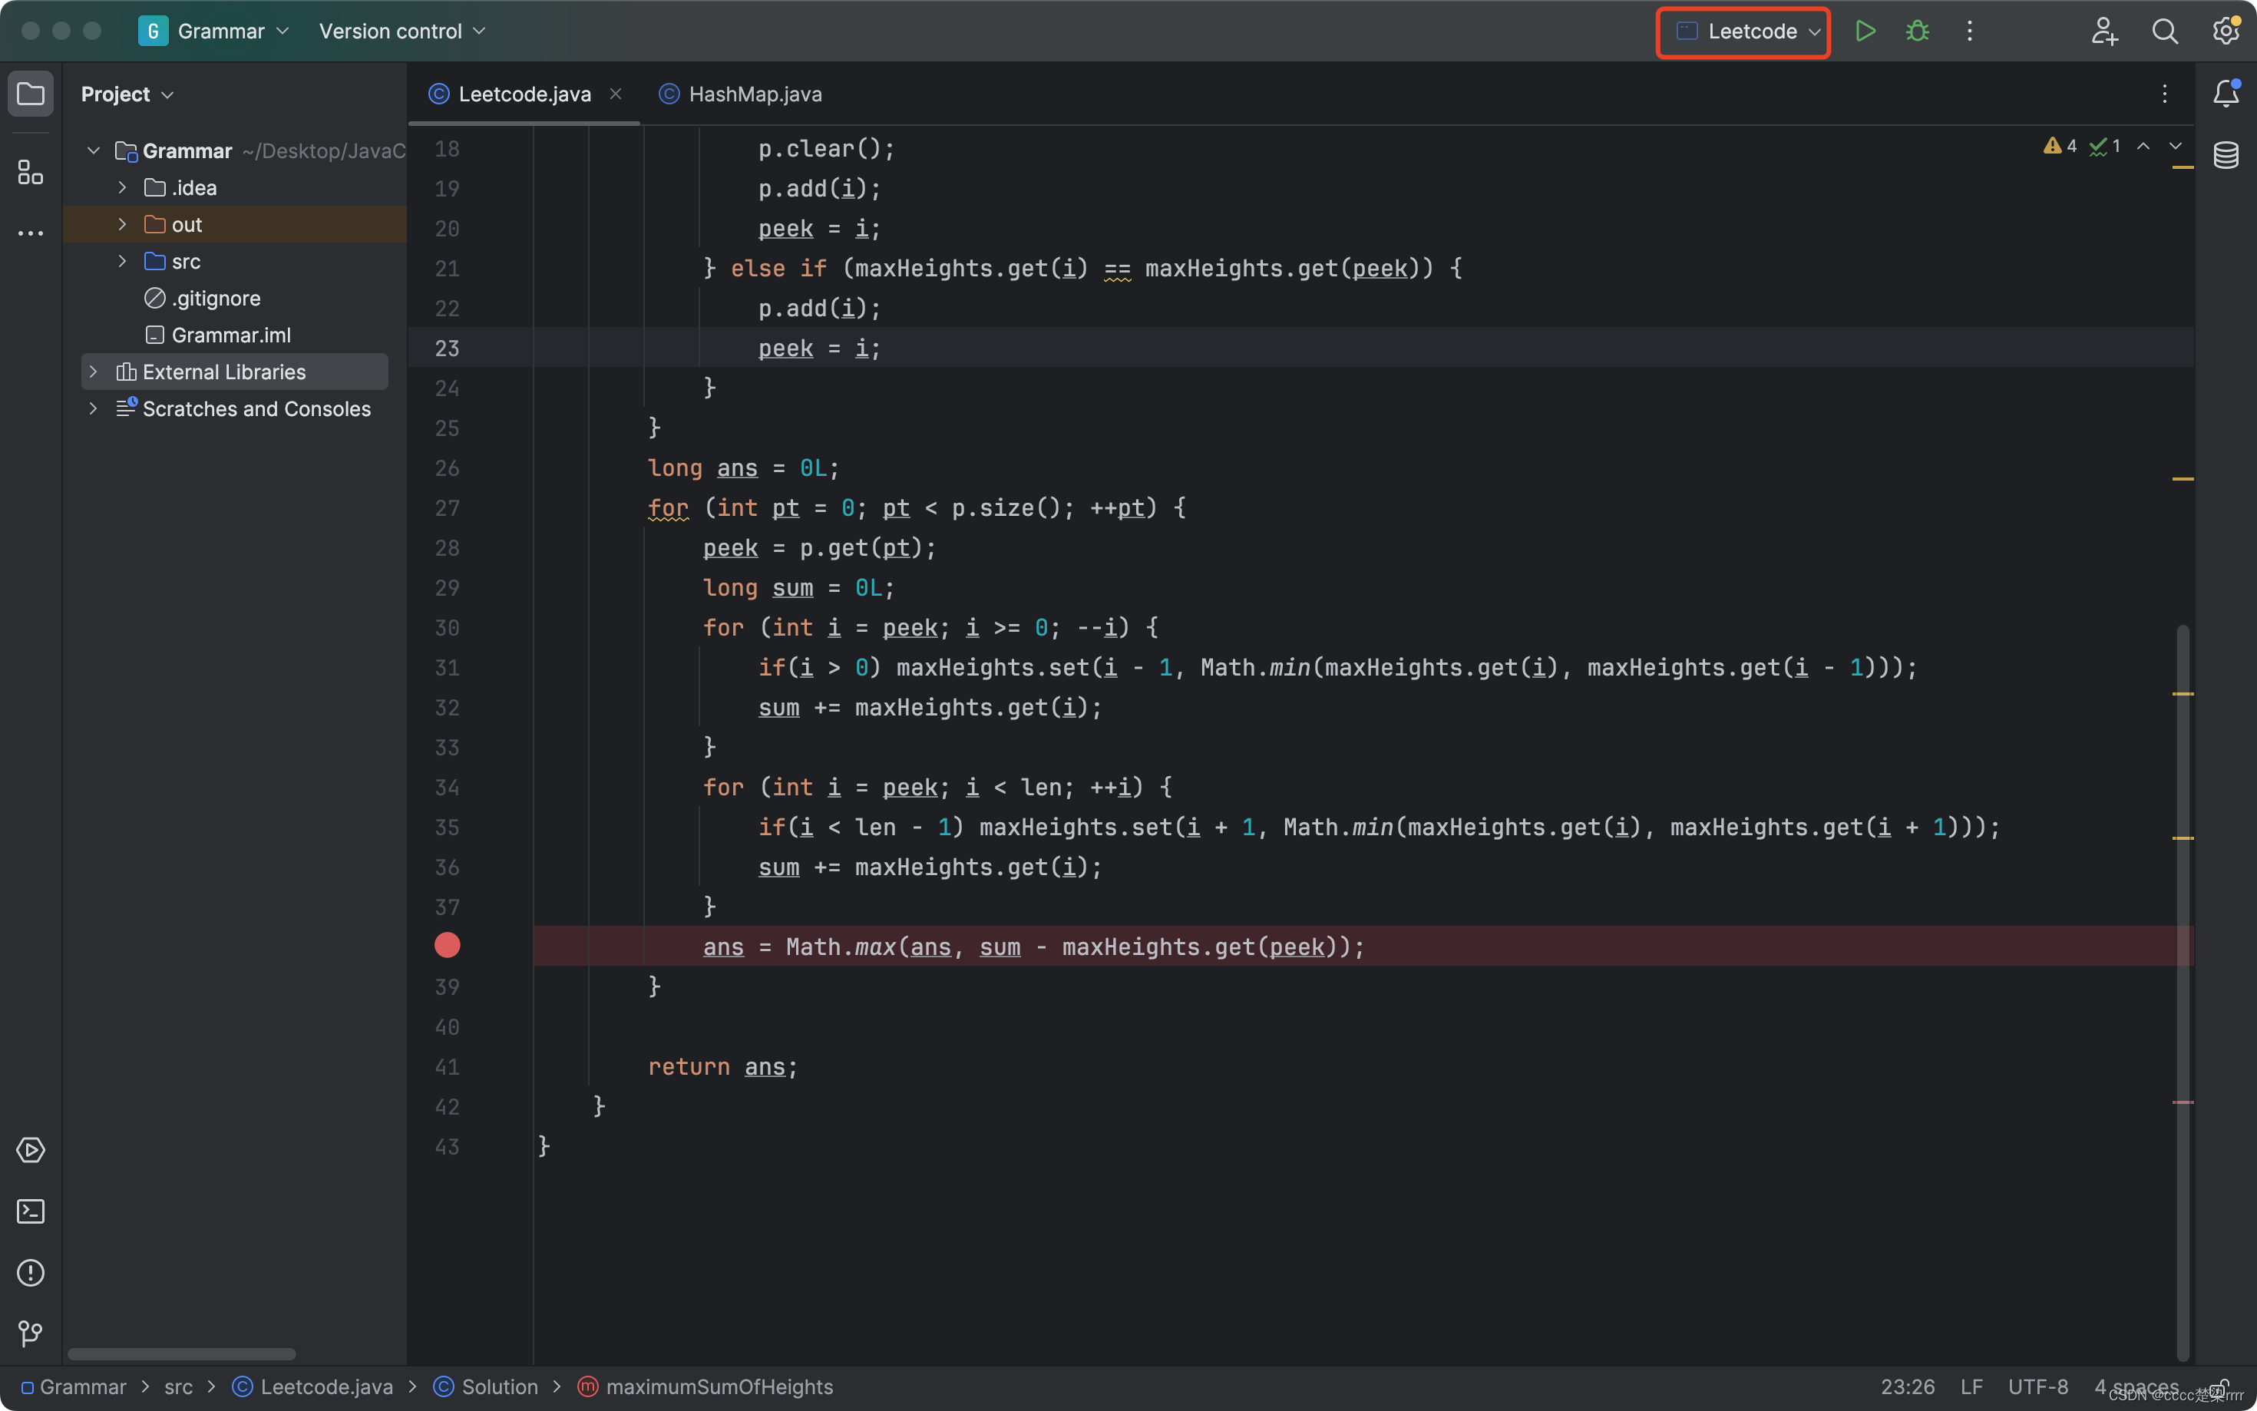Open editor tabs options ellipsis menu
This screenshot has height=1411, width=2257.
[2165, 94]
